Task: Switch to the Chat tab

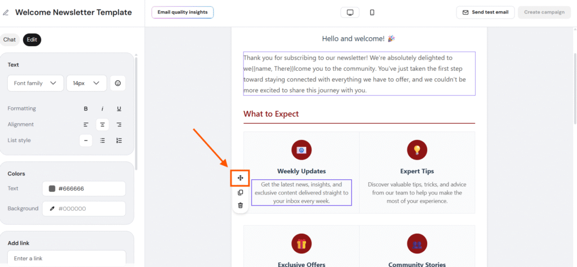Action: coord(10,40)
